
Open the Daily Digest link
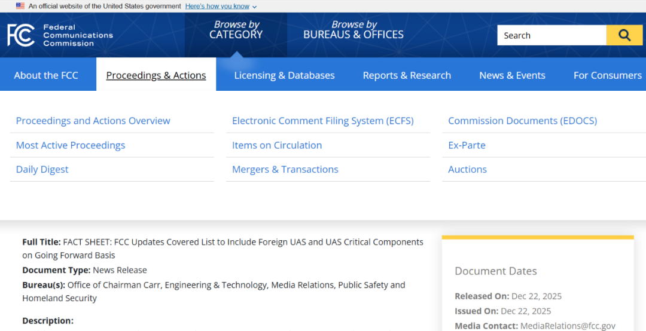click(42, 170)
